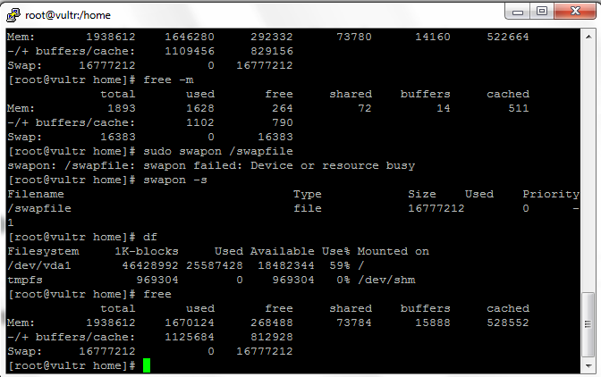Click the 'Mounted on' header
Image resolution: width=601 pixels, height=377 pixels.
[394, 251]
